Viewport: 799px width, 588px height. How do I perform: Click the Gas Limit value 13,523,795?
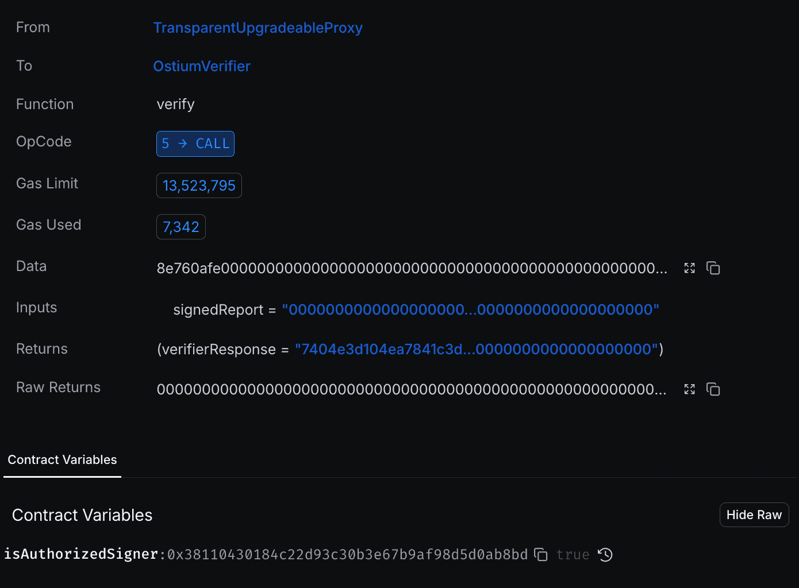[199, 185]
